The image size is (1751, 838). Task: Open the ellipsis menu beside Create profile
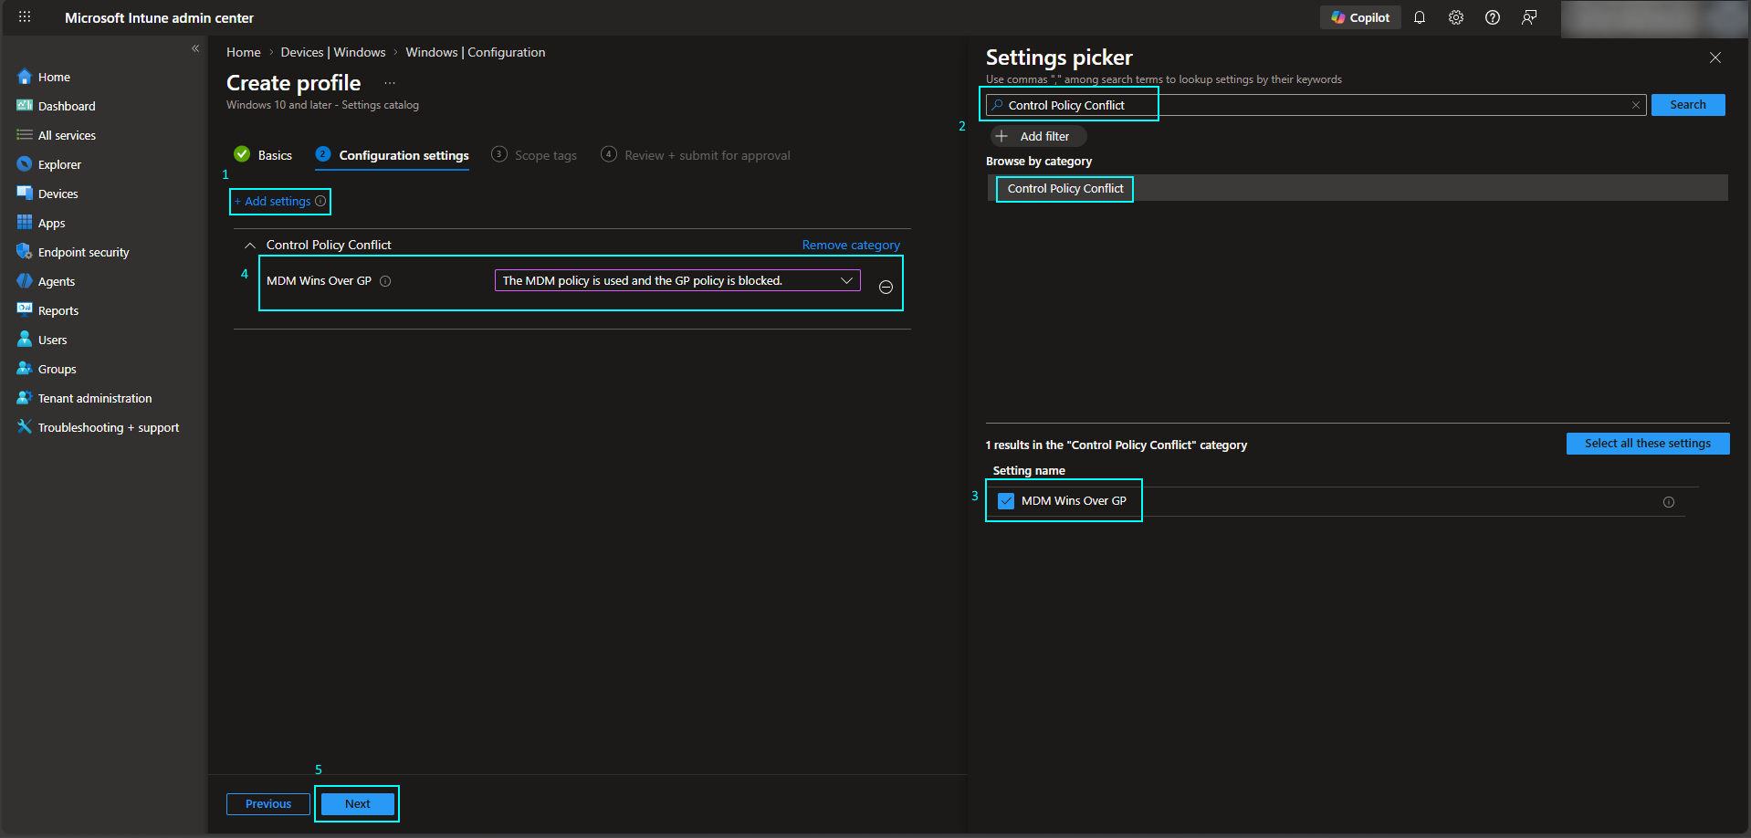390,83
